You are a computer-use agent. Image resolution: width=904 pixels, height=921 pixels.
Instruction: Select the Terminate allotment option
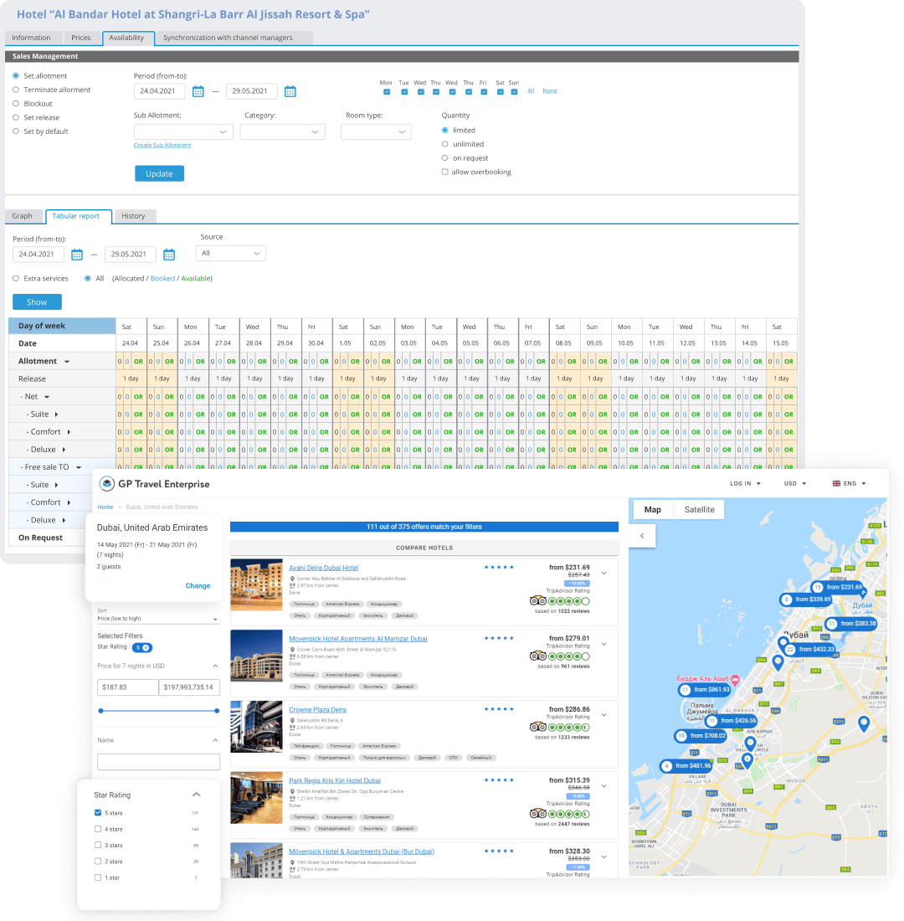(x=16, y=90)
